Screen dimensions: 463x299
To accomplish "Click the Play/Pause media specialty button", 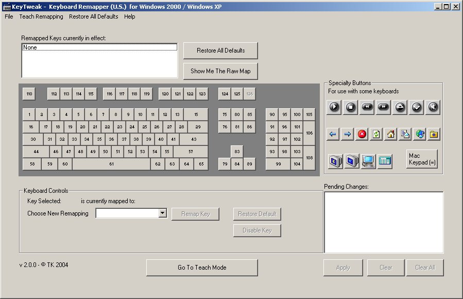I will [334, 107].
